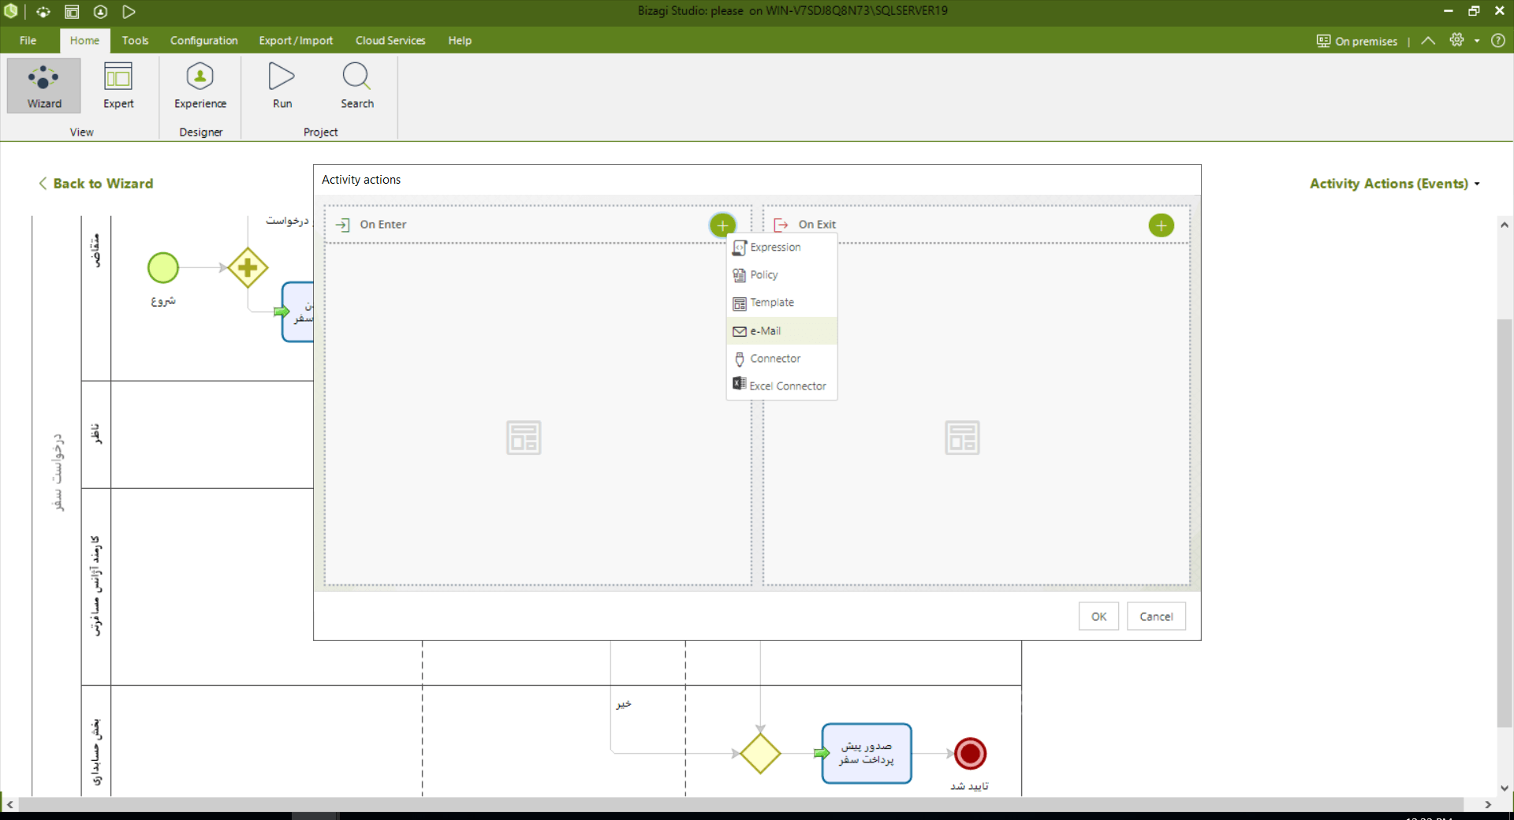
Task: Go Back to Wizard
Action: click(x=95, y=184)
